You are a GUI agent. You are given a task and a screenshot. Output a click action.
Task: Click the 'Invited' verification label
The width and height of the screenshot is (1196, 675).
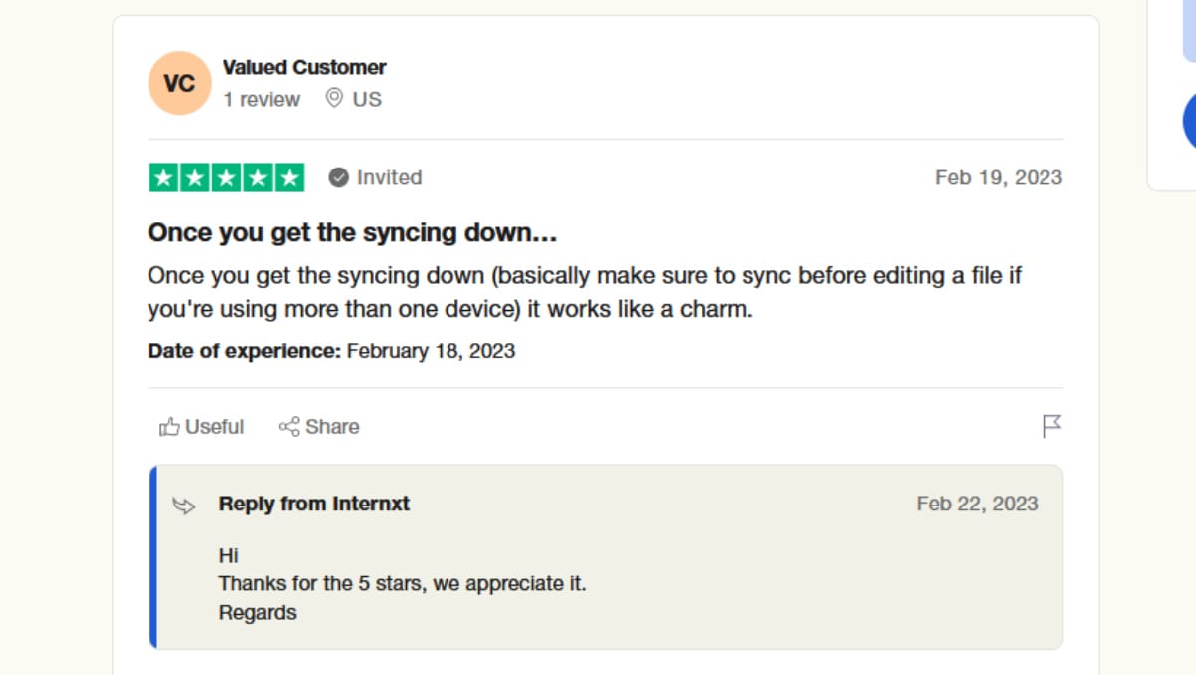(389, 177)
